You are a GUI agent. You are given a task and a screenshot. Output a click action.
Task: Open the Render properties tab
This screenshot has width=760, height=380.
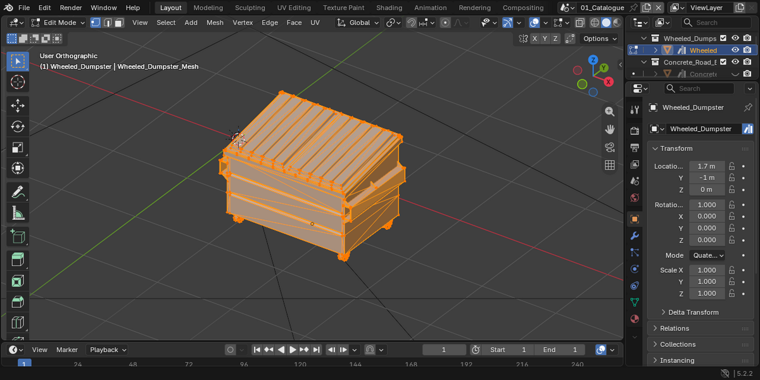tap(635, 130)
